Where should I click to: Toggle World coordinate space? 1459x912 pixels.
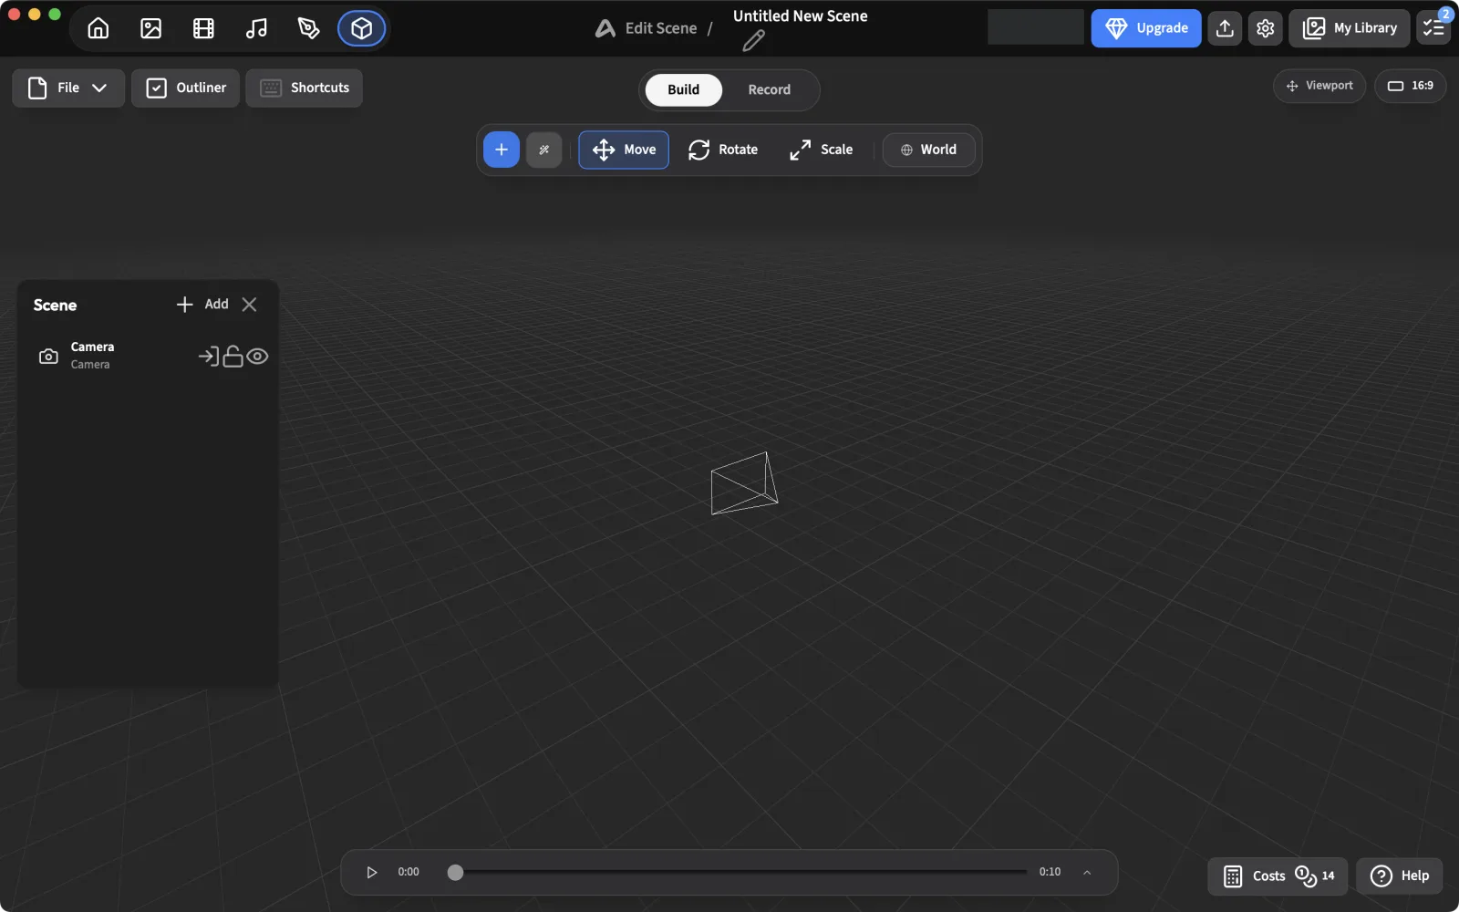pyautogui.click(x=928, y=150)
